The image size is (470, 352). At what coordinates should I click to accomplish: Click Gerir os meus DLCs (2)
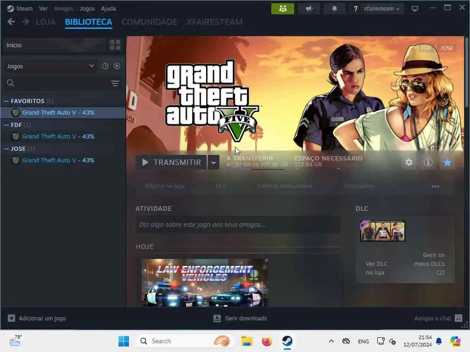(x=429, y=264)
